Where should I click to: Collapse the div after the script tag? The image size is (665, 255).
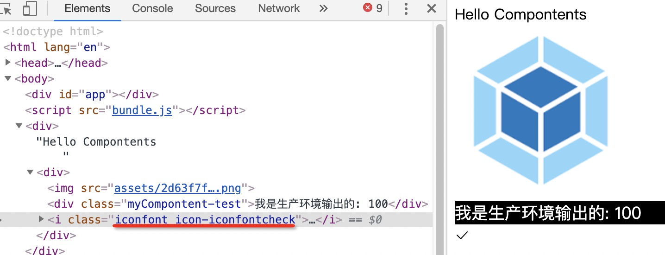click(x=19, y=126)
